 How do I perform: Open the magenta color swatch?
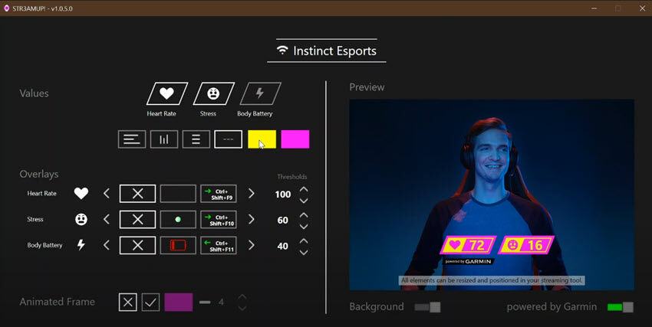pyautogui.click(x=295, y=139)
